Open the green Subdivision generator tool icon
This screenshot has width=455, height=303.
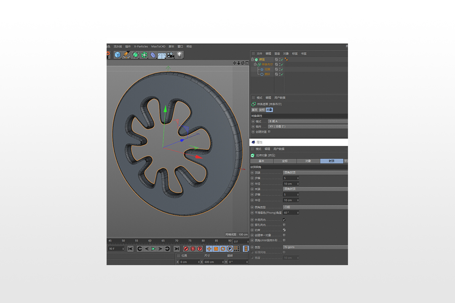pos(135,55)
